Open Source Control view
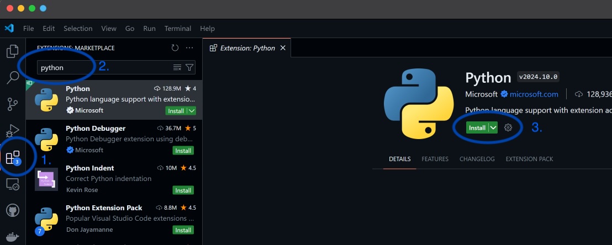Viewport: 612px width, 245px height. 12,104
